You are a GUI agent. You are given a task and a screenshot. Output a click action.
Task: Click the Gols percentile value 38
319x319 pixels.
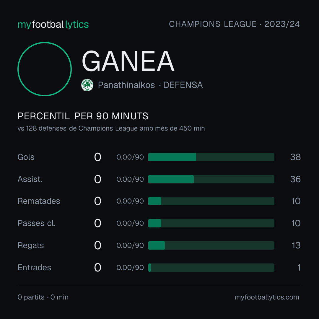point(295,157)
